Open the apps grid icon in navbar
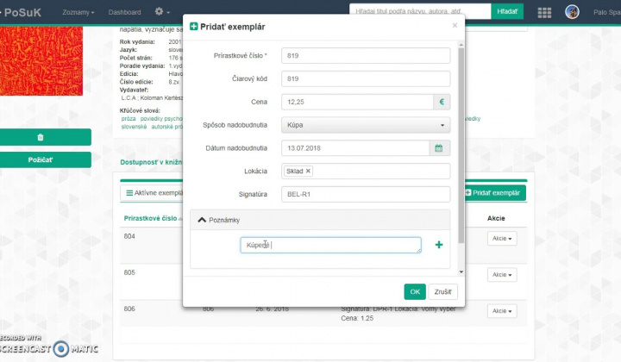This screenshot has height=362, width=621. 544,12
